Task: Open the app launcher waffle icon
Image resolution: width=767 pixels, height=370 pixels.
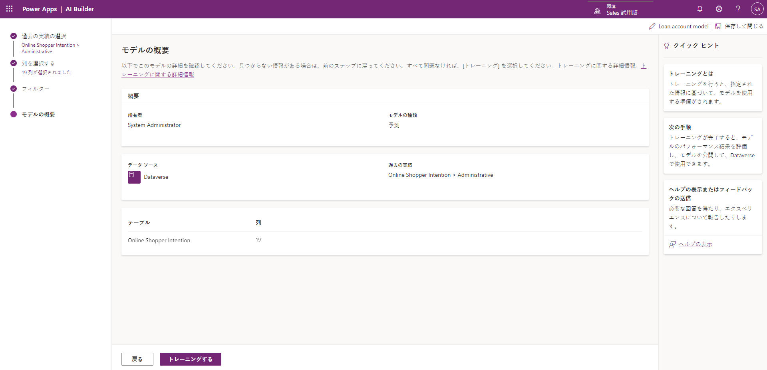Action: coord(10,9)
